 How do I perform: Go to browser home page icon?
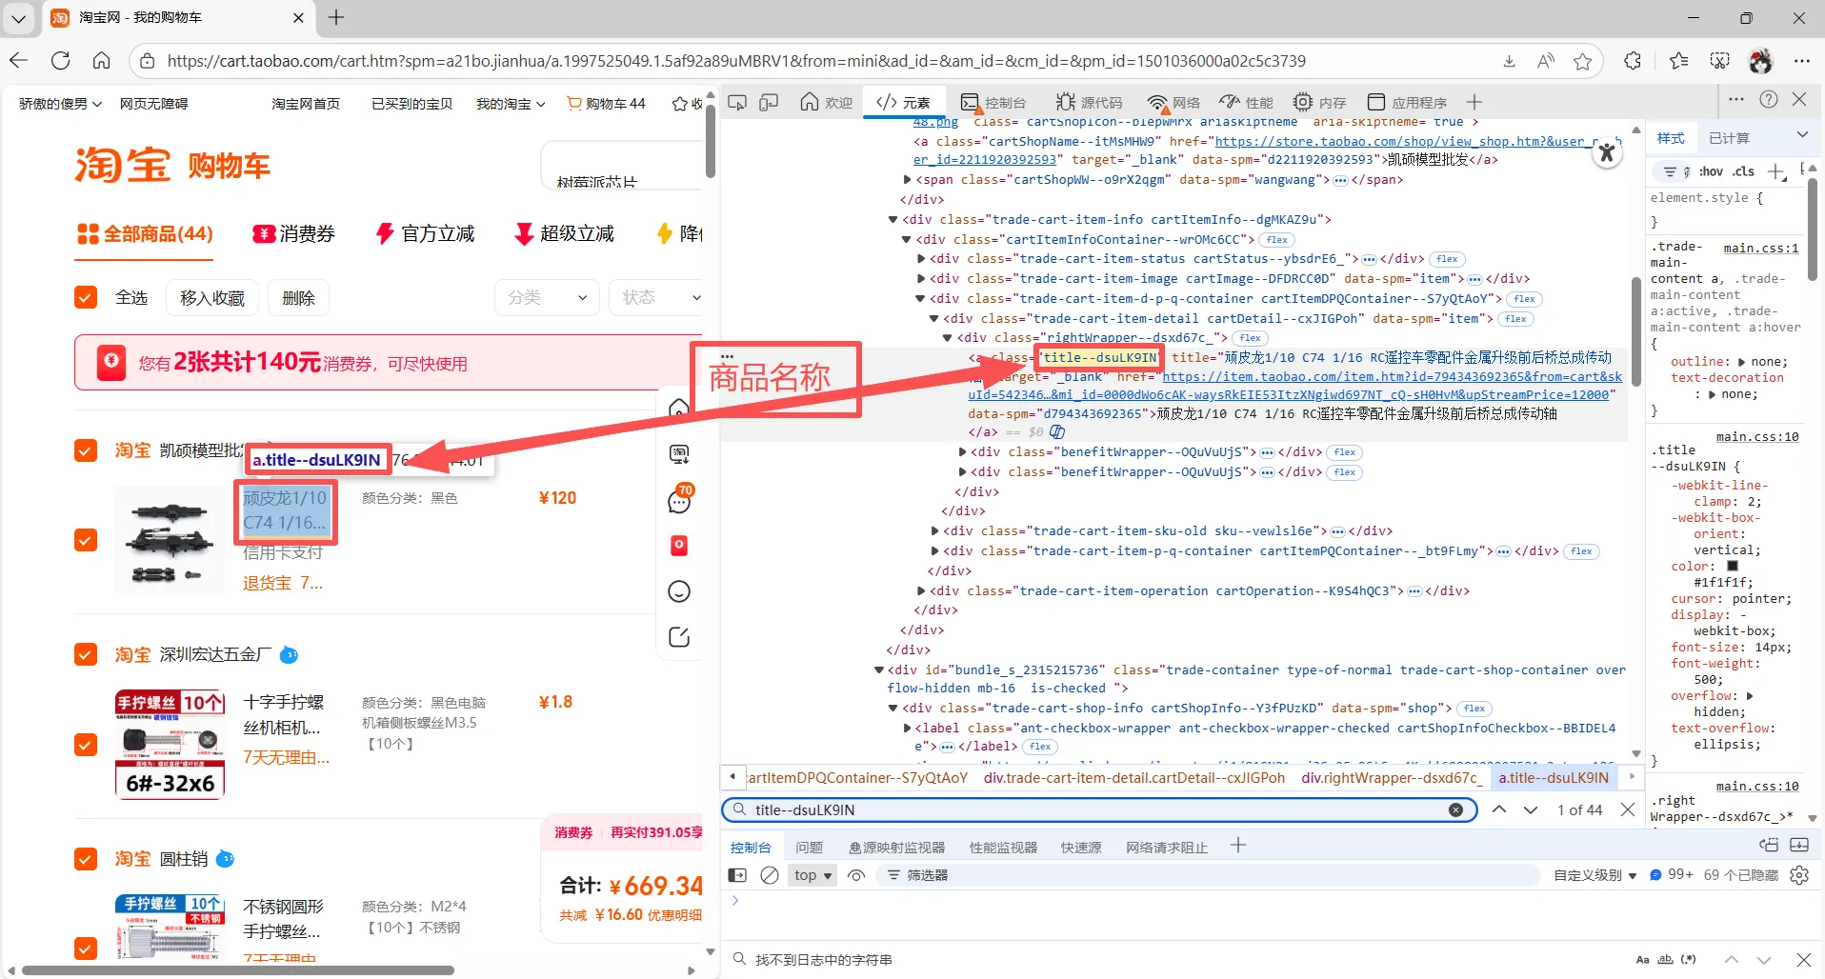pyautogui.click(x=102, y=61)
